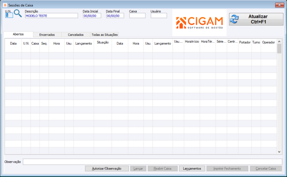Open the Lançamentos button

(x=192, y=169)
